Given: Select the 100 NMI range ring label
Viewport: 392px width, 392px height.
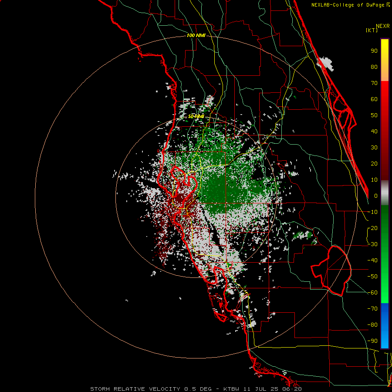Looking at the screenshot, I should coord(196,36).
